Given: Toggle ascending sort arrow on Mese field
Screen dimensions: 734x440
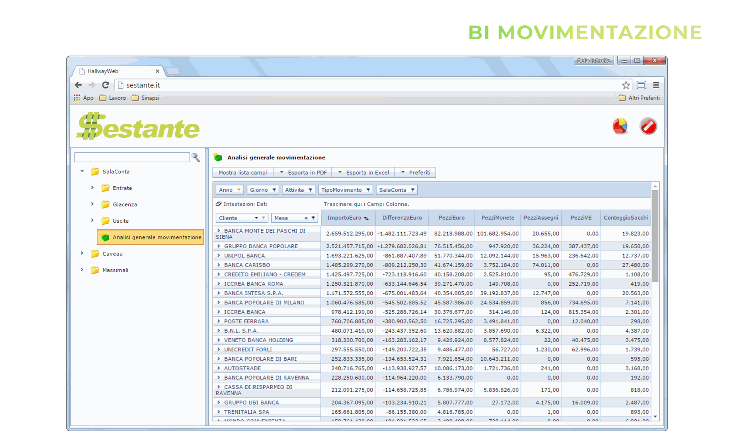Looking at the screenshot, I should click(x=306, y=218).
